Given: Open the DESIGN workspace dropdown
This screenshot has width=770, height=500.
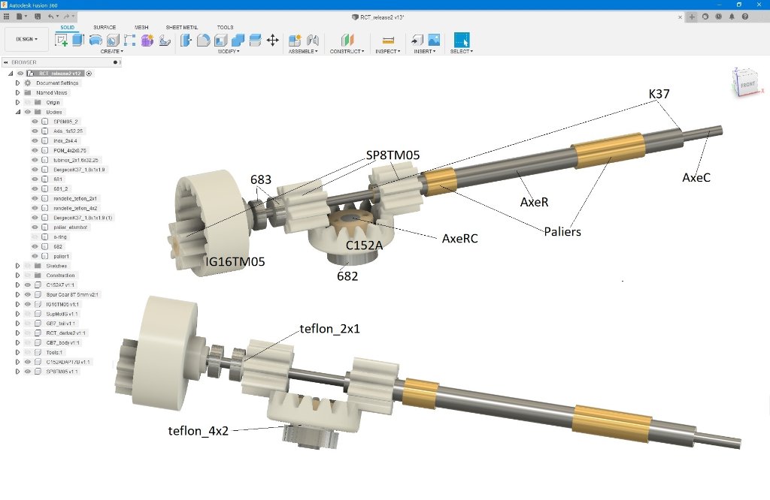Looking at the screenshot, I should 26,39.
